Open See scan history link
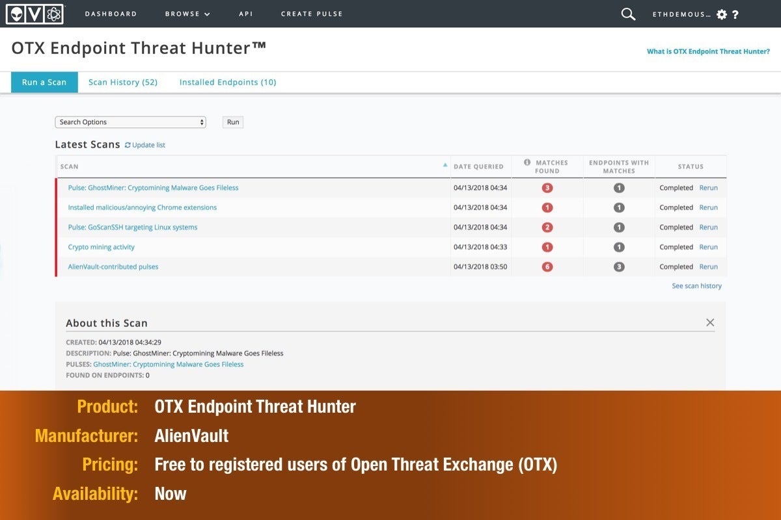 coord(696,286)
